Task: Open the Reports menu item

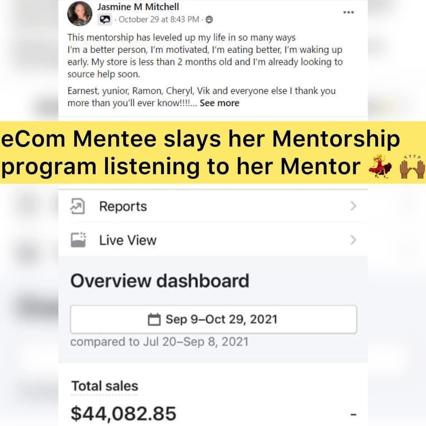Action: coord(213,206)
